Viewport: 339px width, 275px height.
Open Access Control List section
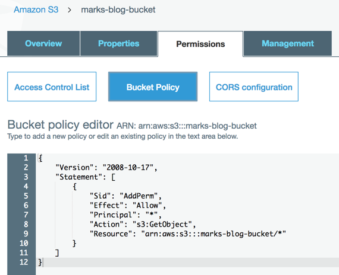click(x=52, y=87)
